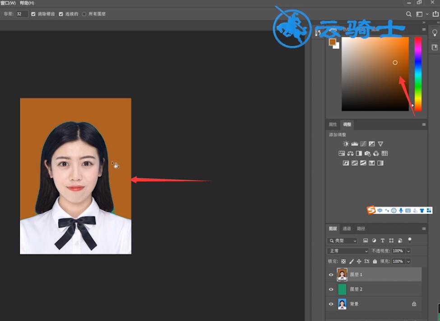Viewport: 440px width, 321px height.
Task: Click the tolerance (容差) input field
Action: [22, 14]
